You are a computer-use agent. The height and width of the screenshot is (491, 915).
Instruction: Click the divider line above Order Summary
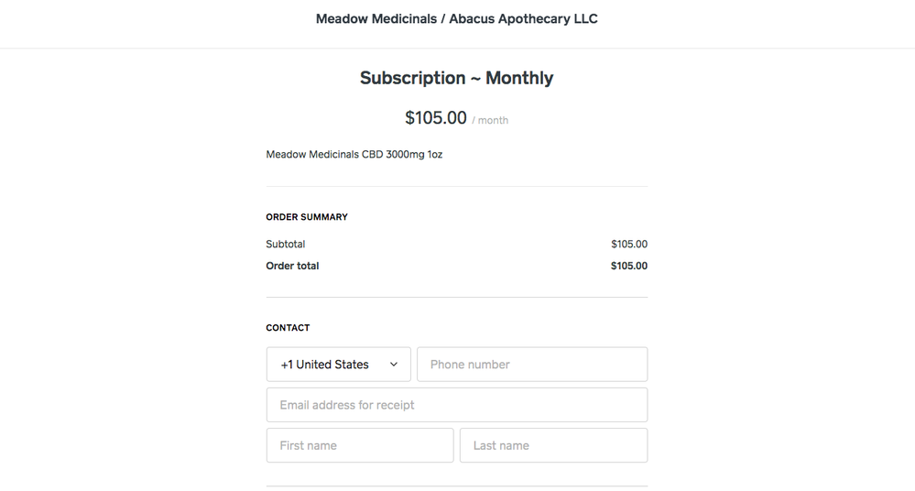456,187
